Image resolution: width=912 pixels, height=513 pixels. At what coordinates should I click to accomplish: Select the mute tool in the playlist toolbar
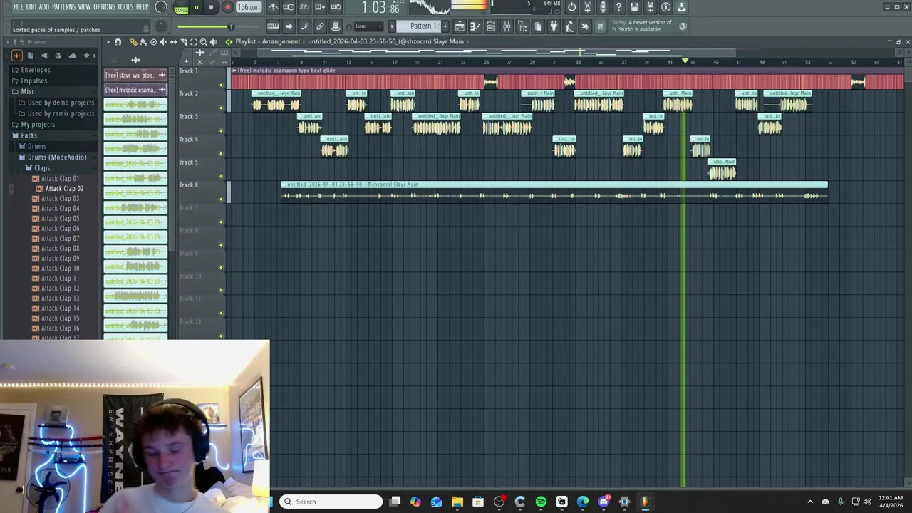163,42
